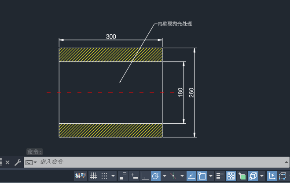Select the 260 dimension text
This screenshot has width=290, height=183.
pyautogui.click(x=191, y=93)
